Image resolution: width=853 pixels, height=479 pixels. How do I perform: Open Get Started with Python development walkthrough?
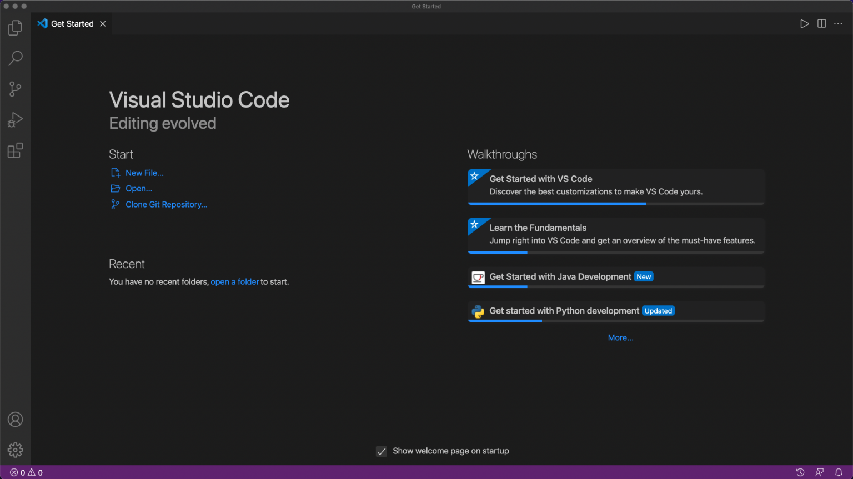tap(564, 311)
